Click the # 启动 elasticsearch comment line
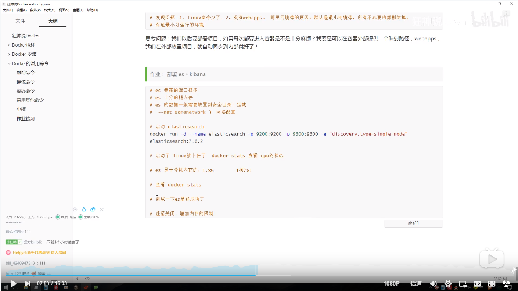The image size is (518, 291). 177,127
